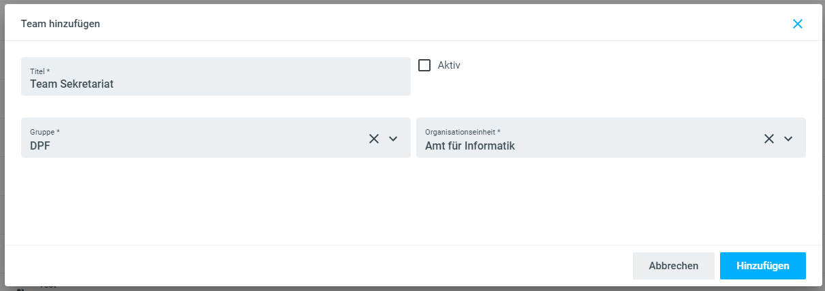
Task: Click the Gruppe * field label
Action: (44, 131)
